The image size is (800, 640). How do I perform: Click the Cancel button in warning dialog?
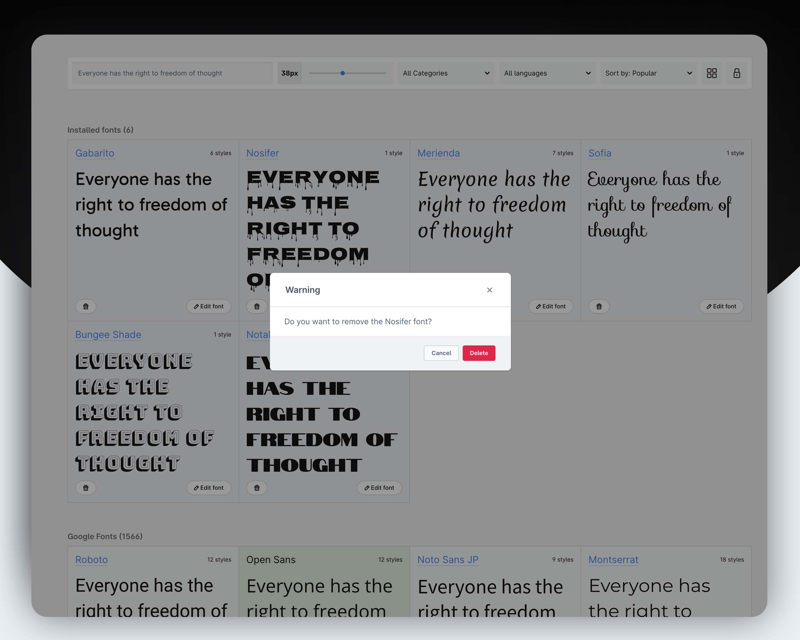coord(441,353)
